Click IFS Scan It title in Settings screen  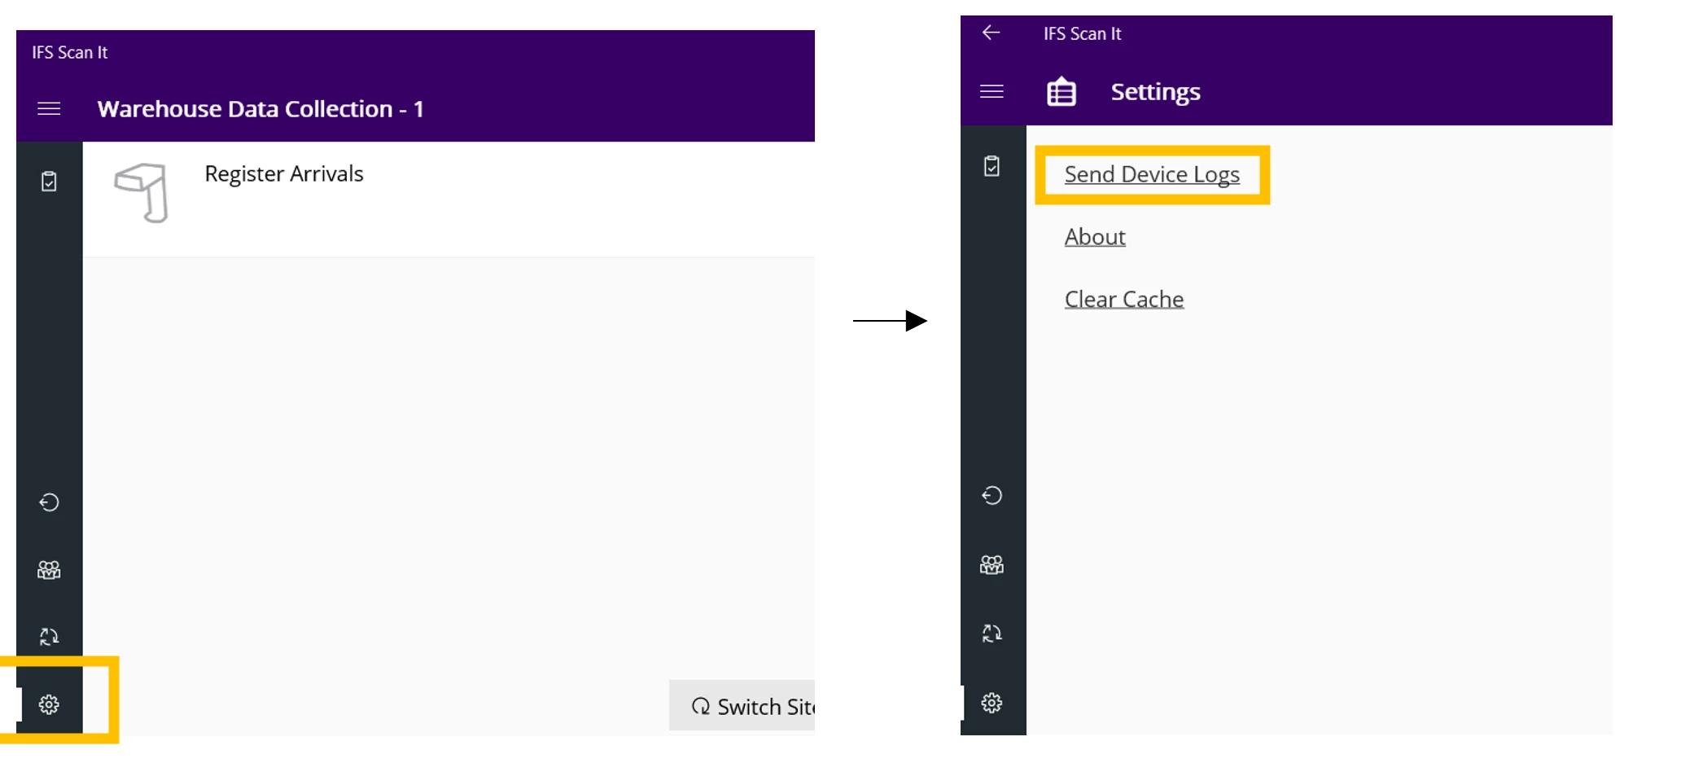[1083, 33]
